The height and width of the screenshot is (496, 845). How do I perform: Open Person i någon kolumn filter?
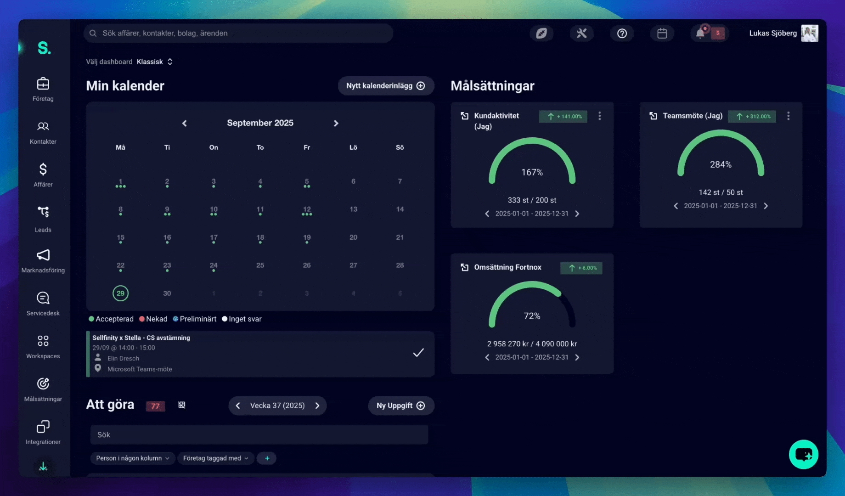click(x=133, y=458)
